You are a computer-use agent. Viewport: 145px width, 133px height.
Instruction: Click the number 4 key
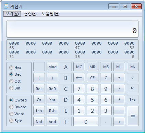click(79, 100)
